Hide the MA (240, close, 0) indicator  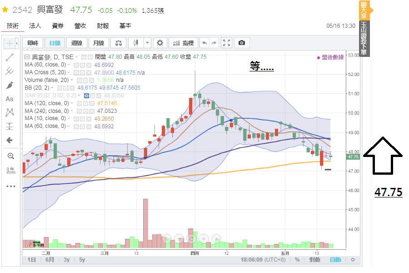coord(79,111)
